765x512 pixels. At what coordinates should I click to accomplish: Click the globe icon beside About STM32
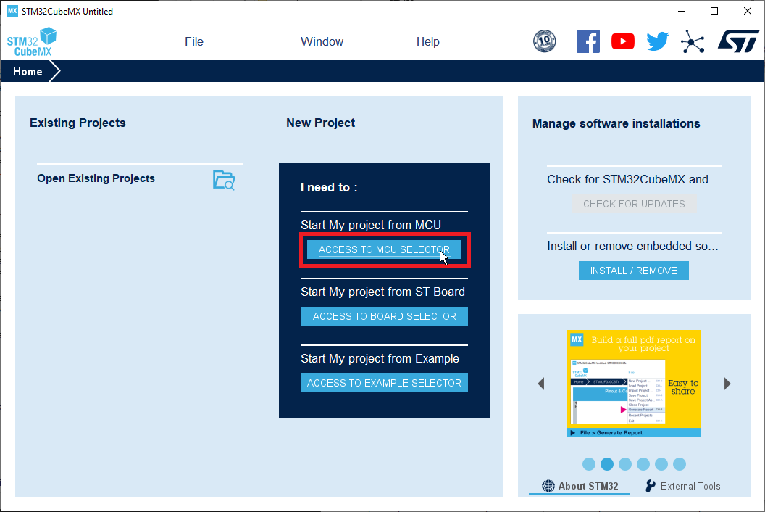(x=548, y=486)
